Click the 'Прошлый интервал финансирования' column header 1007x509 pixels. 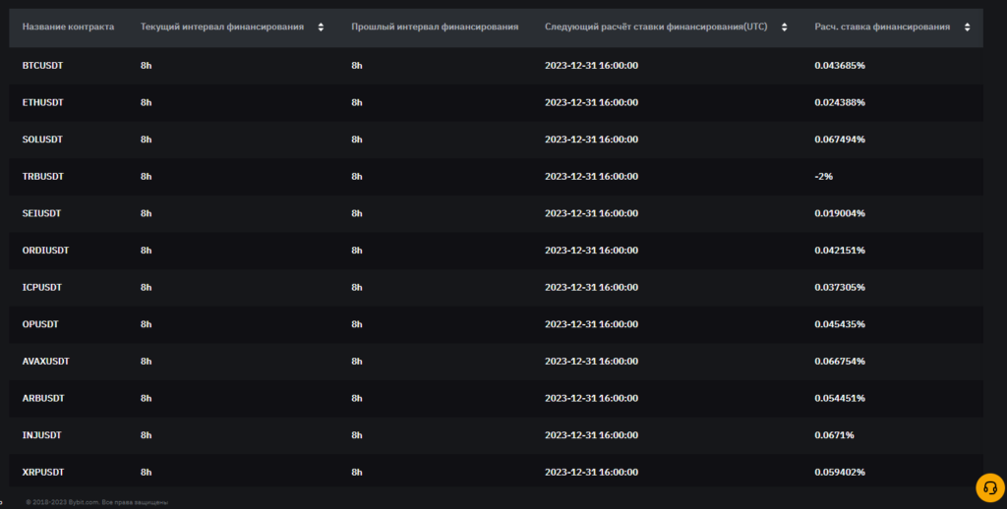pos(435,27)
